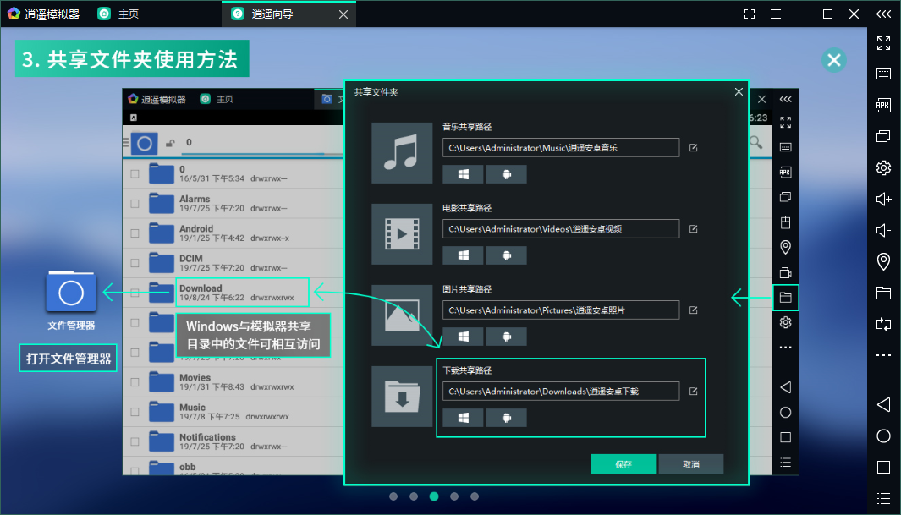Tap the Android recent apps square in the outer sidebar

coord(883,468)
